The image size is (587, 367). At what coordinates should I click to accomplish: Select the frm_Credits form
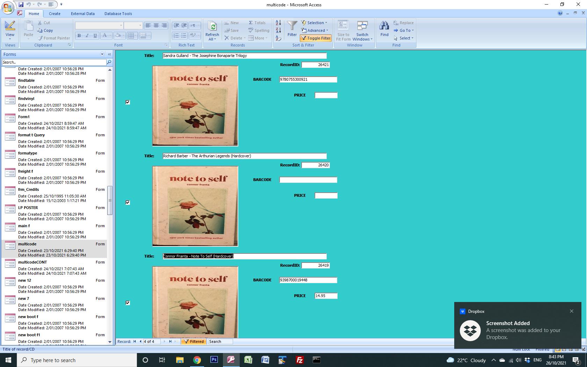(54, 195)
